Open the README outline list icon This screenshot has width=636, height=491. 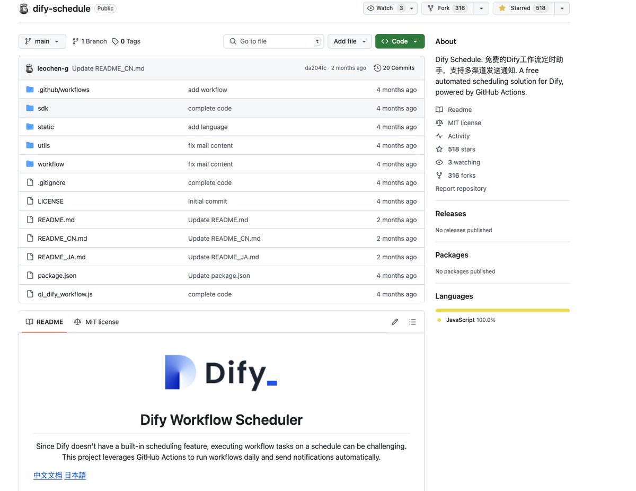[412, 322]
